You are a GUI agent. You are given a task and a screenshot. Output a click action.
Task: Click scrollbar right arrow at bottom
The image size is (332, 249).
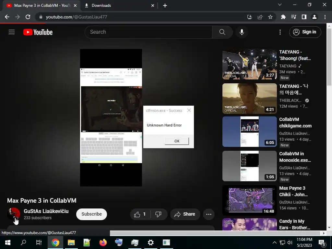tap(324, 233)
